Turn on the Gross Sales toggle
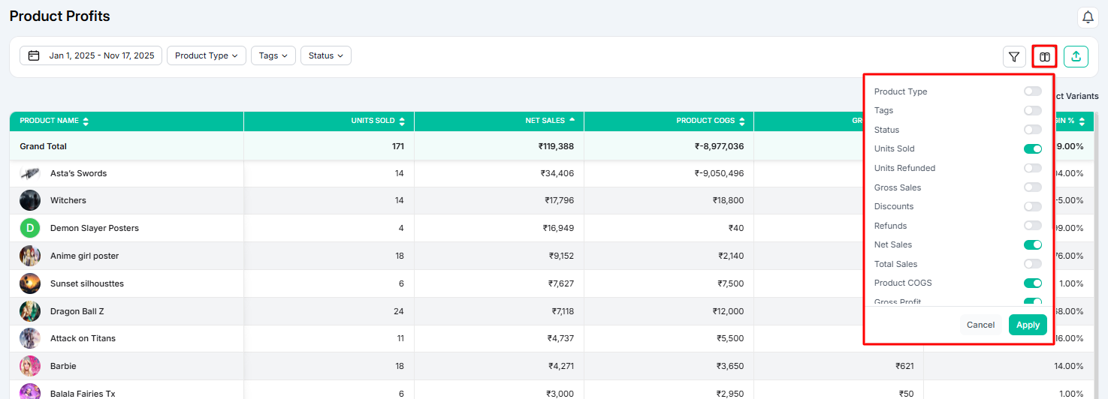 point(1032,187)
